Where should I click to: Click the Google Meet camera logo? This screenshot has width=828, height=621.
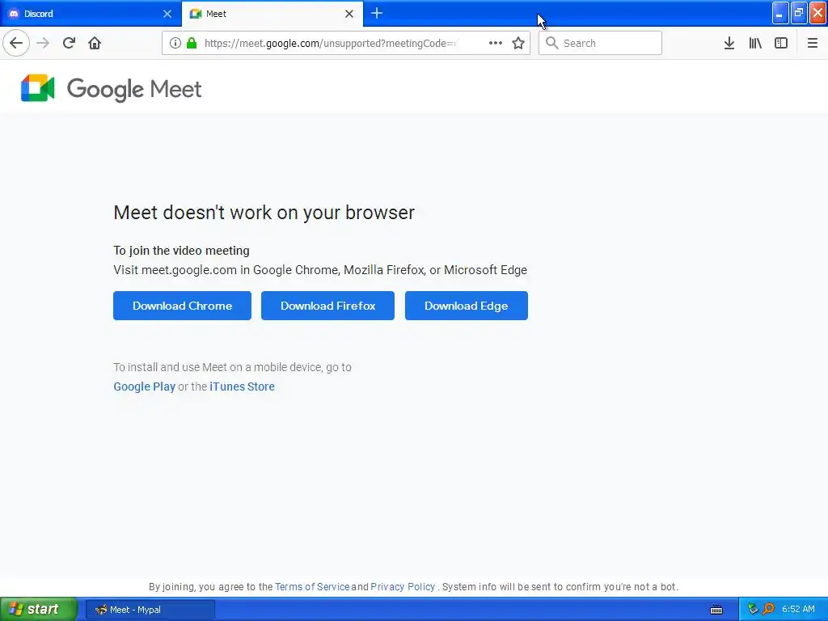pos(37,87)
